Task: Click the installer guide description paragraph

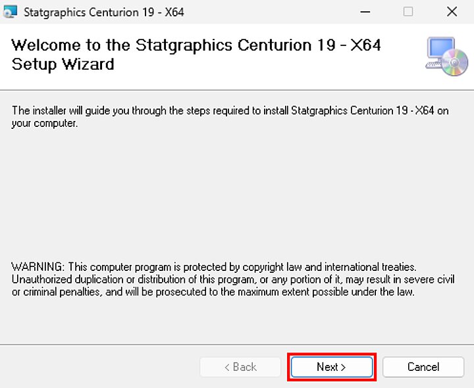Action: click(230, 116)
